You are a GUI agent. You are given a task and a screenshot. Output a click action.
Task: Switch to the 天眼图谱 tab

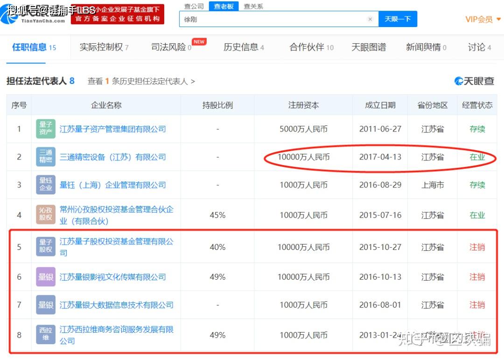[x=369, y=47]
